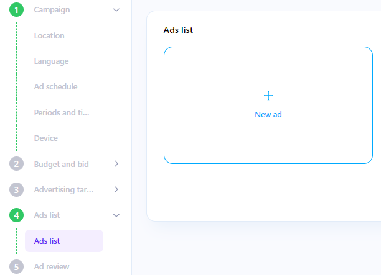This screenshot has width=381, height=275.
Task: Open the Ad review step label
Action: point(52,267)
